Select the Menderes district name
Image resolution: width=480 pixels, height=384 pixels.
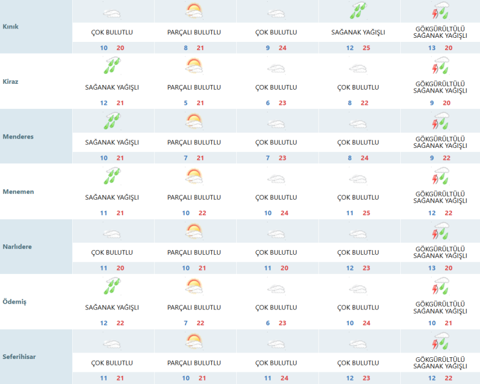18,137
